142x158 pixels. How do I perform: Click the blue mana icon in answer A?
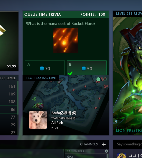(42, 68)
